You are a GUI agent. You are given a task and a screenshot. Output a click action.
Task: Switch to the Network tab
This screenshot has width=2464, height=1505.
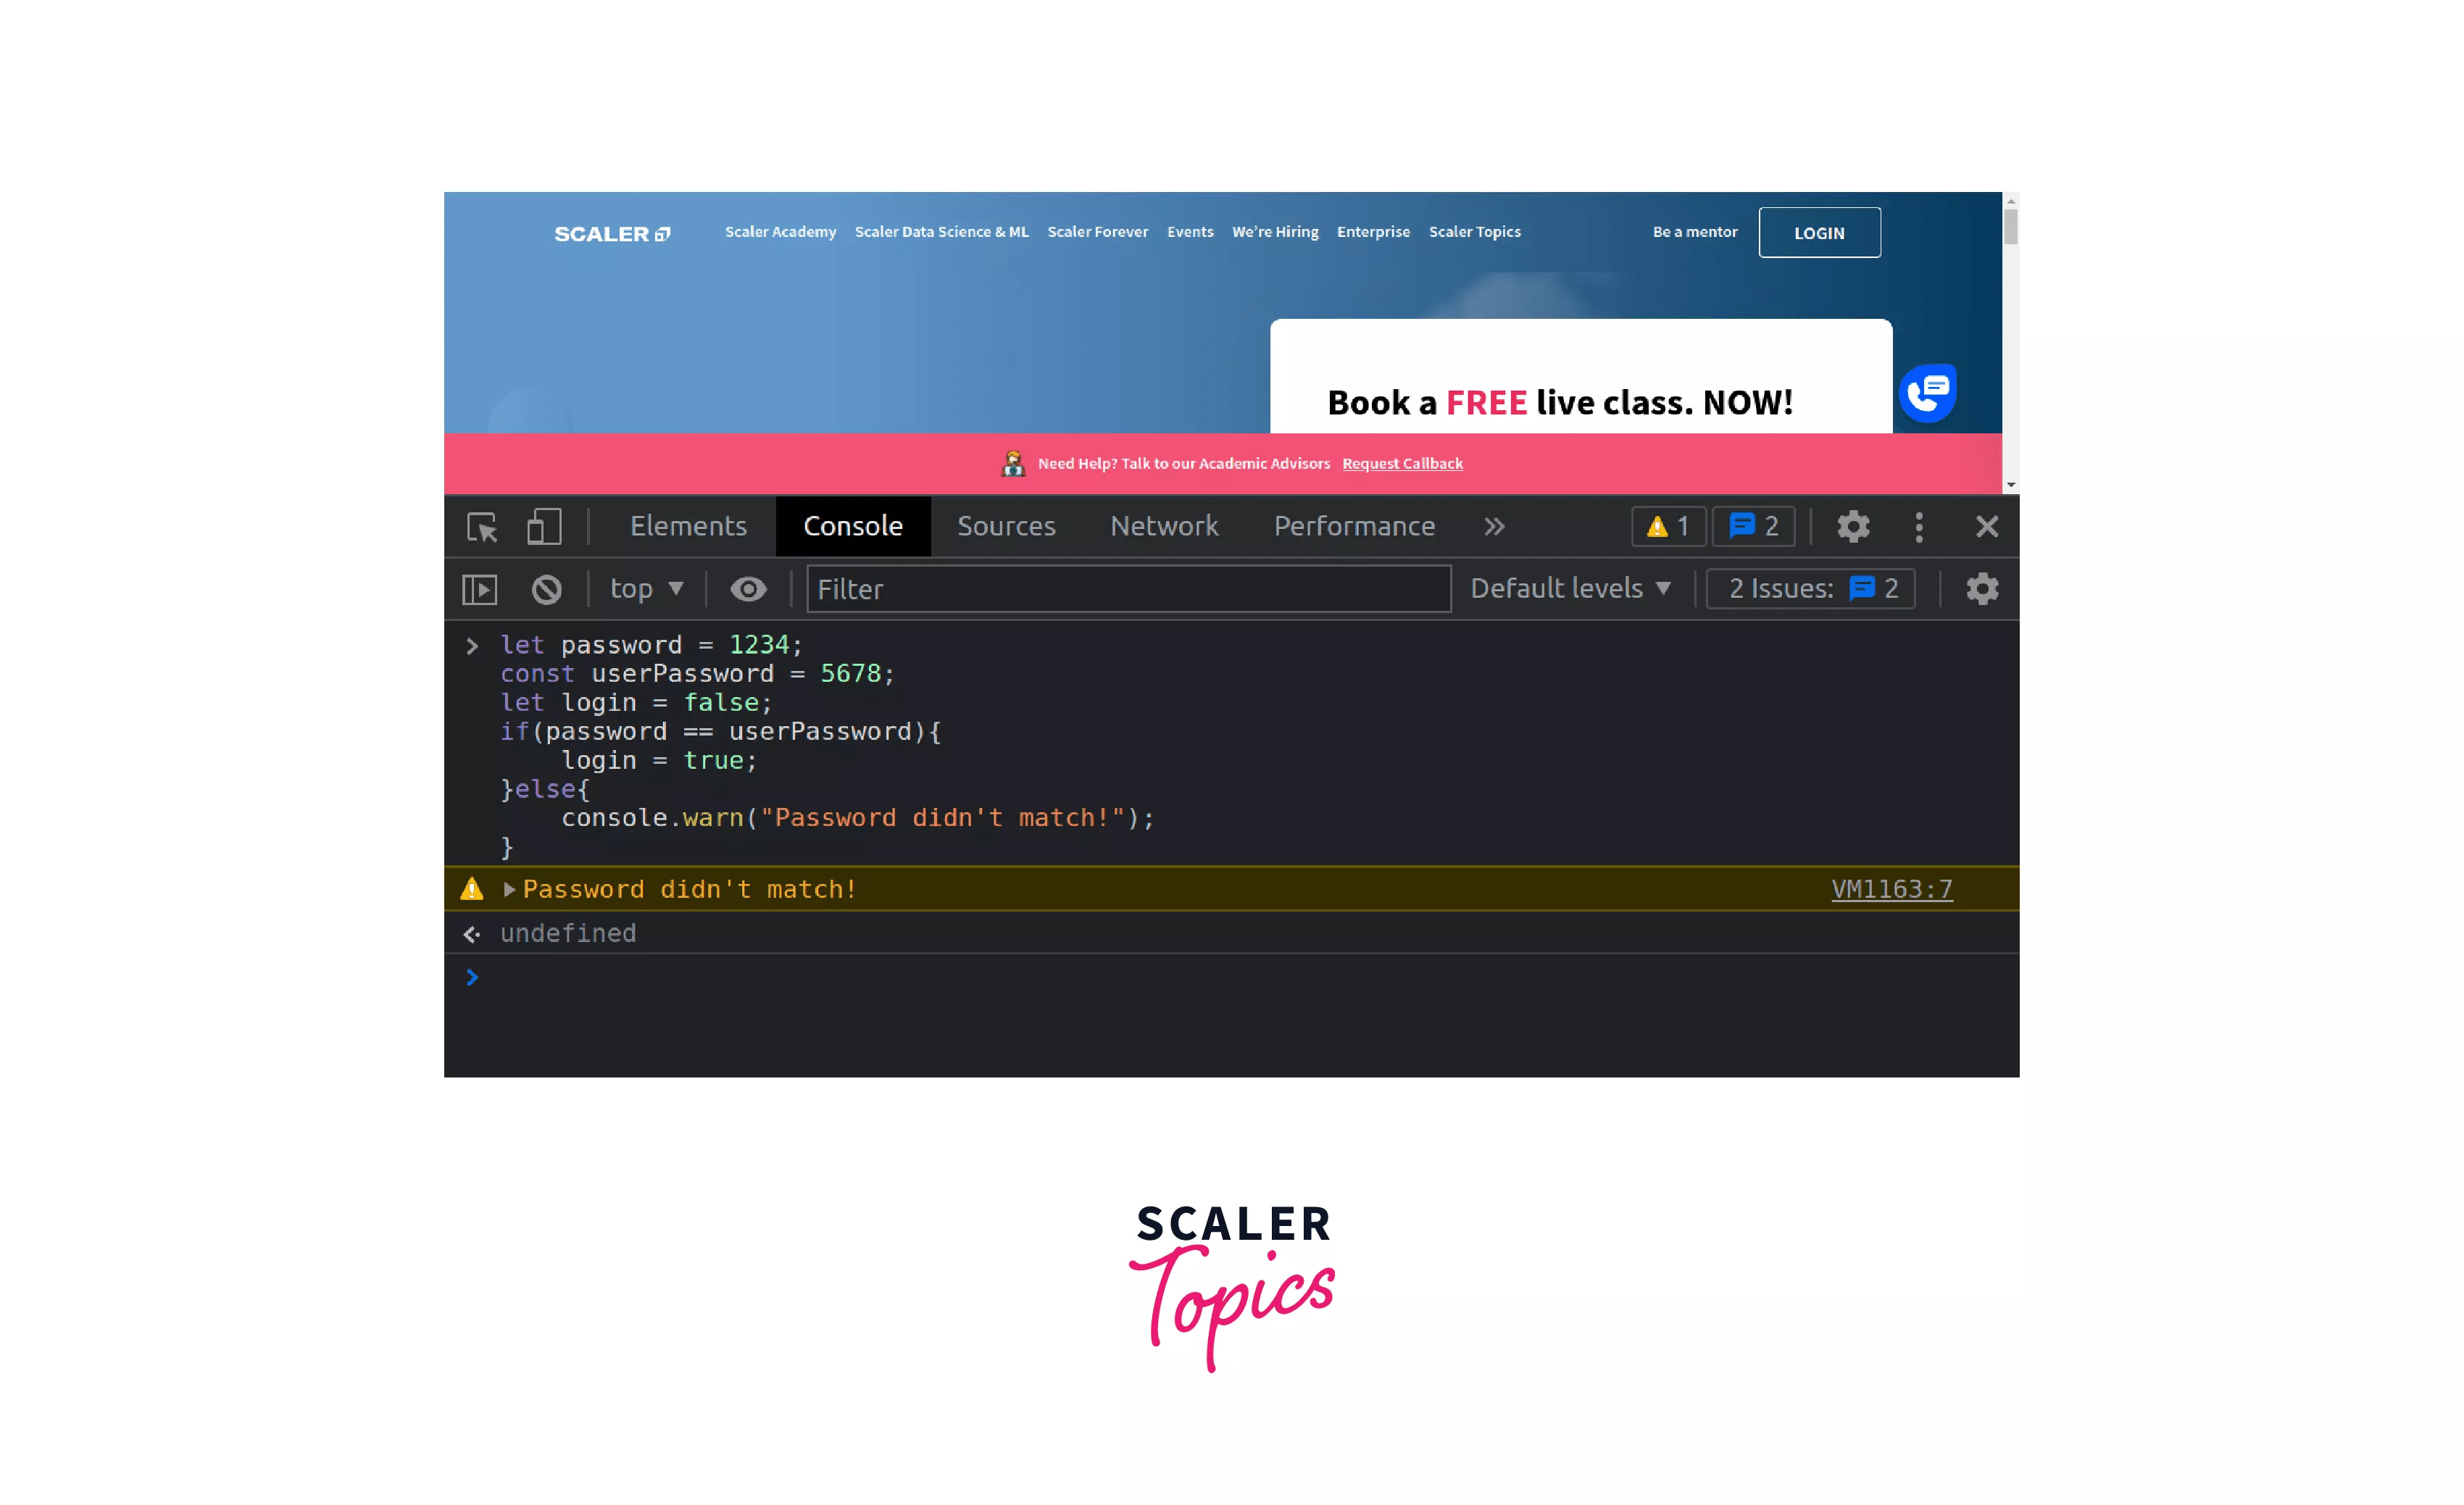(1164, 527)
